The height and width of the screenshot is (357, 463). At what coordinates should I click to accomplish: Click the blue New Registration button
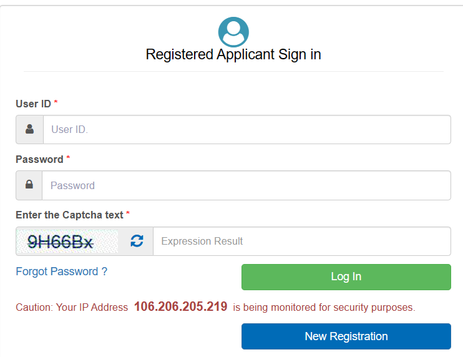(x=346, y=336)
